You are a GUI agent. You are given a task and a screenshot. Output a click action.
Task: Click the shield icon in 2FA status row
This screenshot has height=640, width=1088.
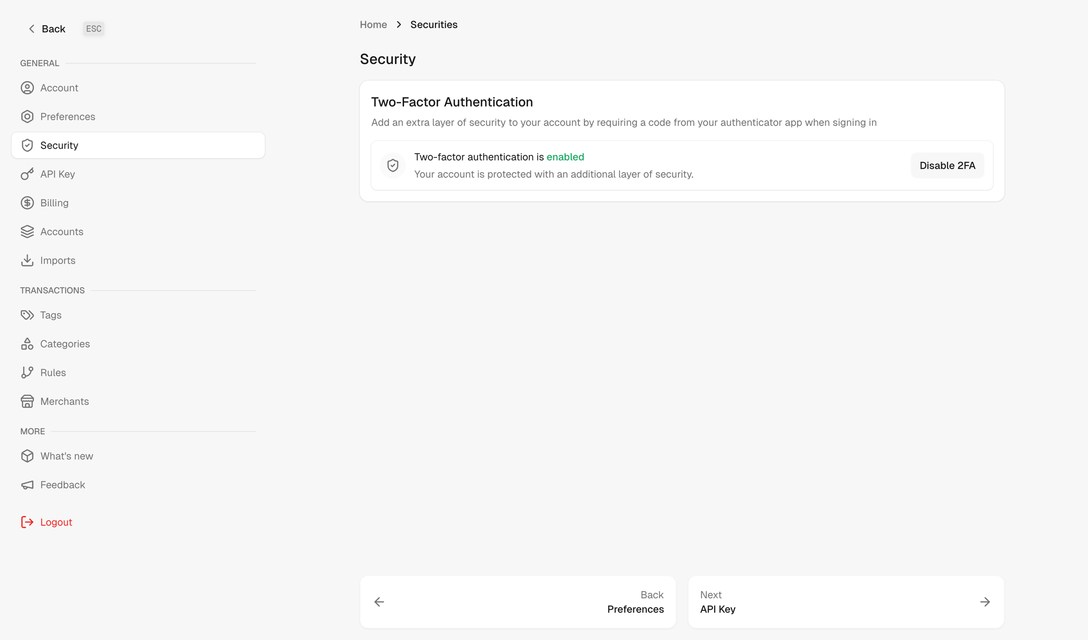[393, 165]
